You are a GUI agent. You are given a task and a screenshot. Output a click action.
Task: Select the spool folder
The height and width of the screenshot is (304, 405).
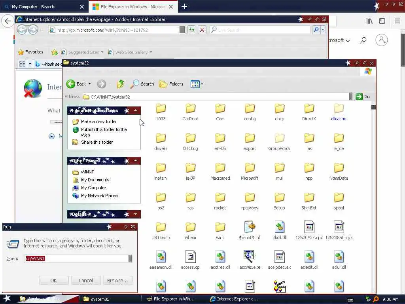[339, 201]
